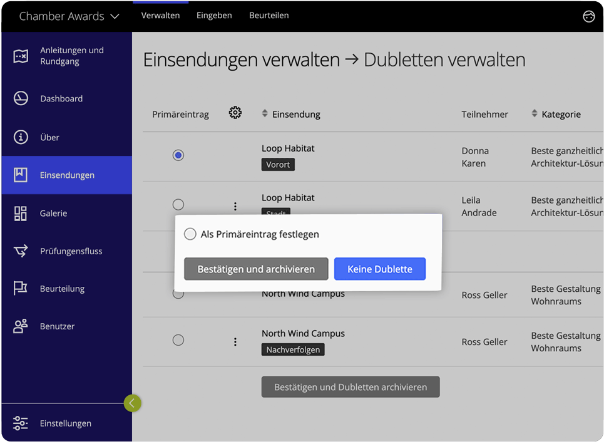Click the Benutzer people icon

21,326
